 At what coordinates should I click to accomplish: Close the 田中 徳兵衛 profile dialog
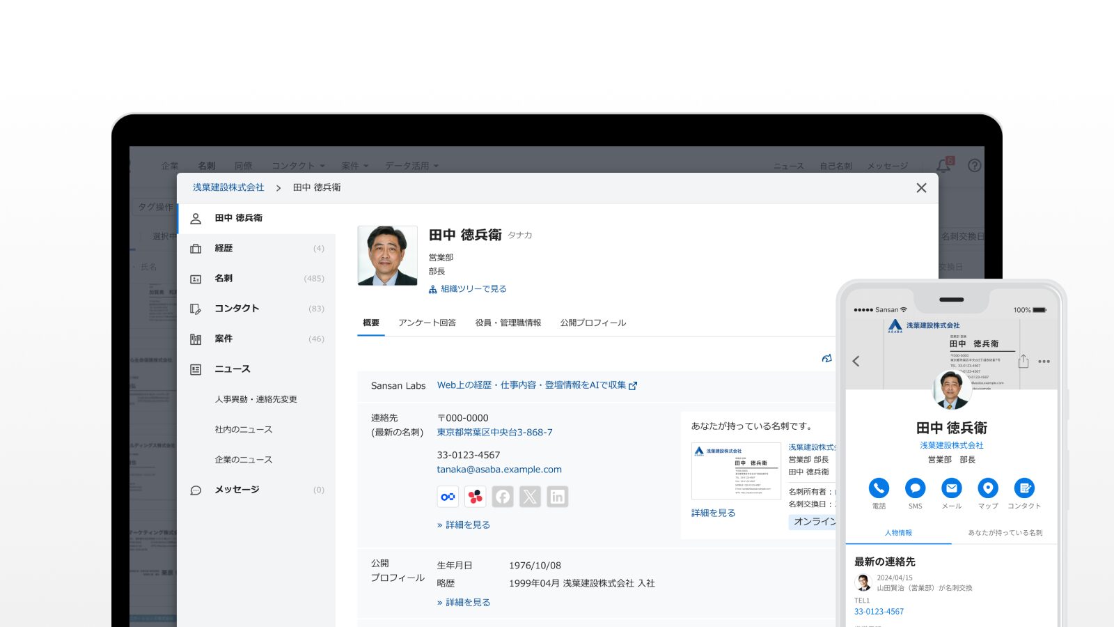pos(921,188)
